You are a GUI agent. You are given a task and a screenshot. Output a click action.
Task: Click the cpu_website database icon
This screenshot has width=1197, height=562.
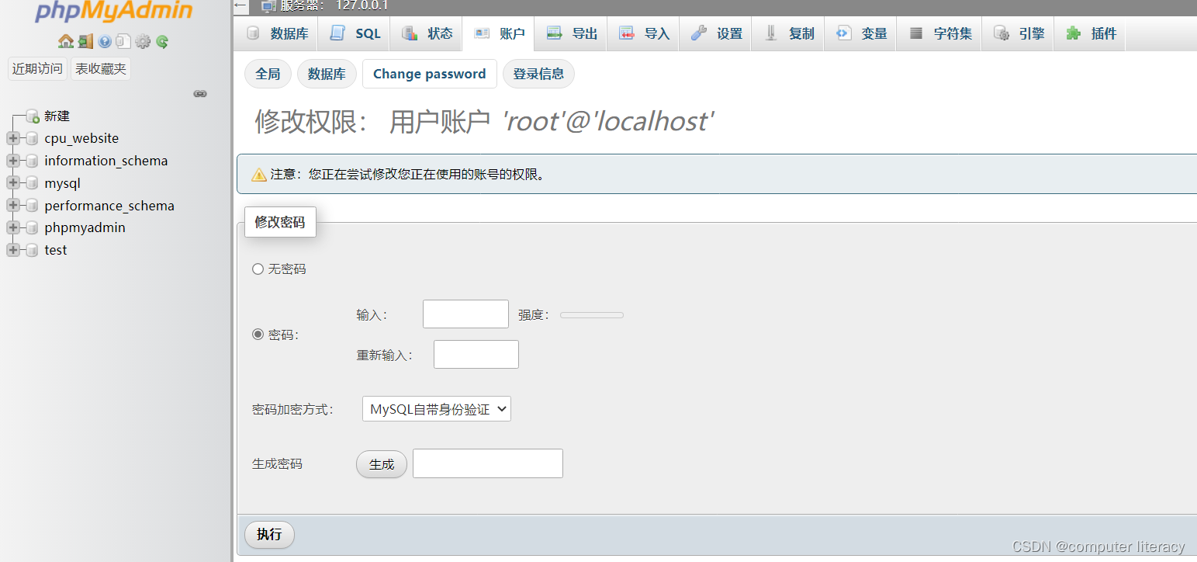pyautogui.click(x=31, y=138)
